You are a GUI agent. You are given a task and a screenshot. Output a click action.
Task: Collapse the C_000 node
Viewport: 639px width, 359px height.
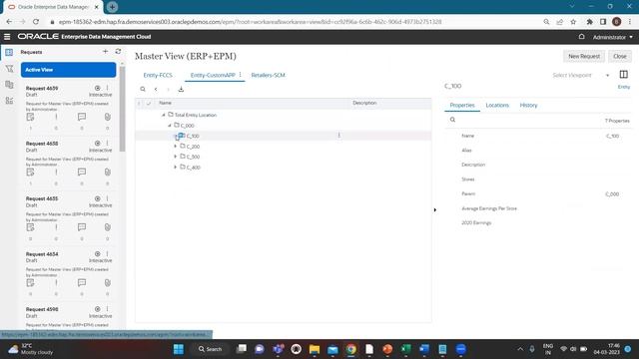170,126
